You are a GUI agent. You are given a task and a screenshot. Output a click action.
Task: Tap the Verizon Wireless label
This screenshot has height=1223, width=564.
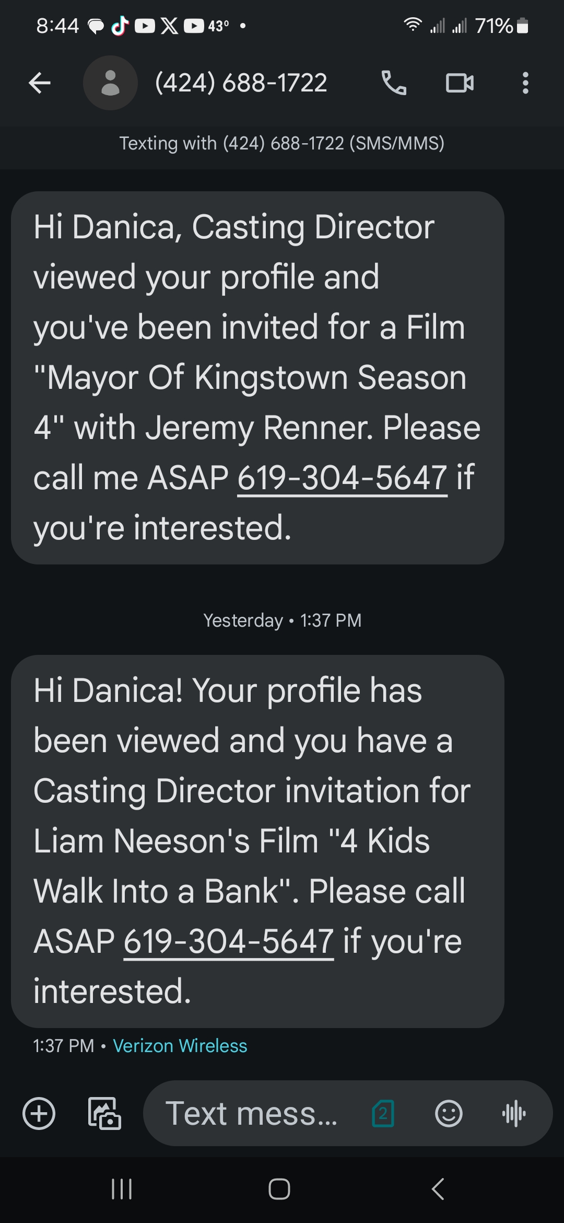point(180,1045)
